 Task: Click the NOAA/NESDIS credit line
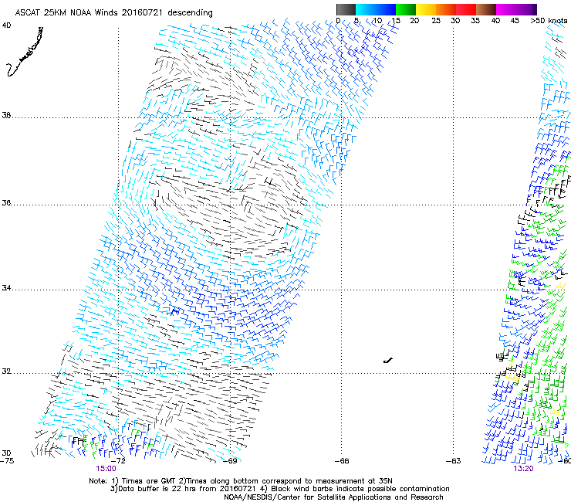click(x=333, y=497)
